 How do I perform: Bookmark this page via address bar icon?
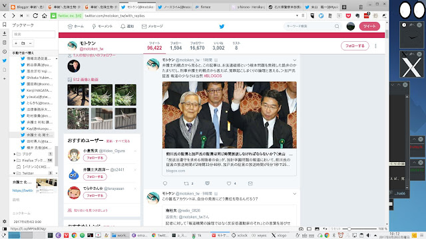[x=303, y=16]
